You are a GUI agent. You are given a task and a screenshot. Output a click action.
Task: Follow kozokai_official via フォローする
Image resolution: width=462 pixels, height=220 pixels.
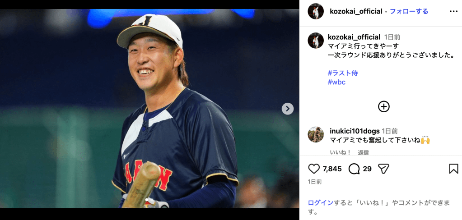click(409, 11)
